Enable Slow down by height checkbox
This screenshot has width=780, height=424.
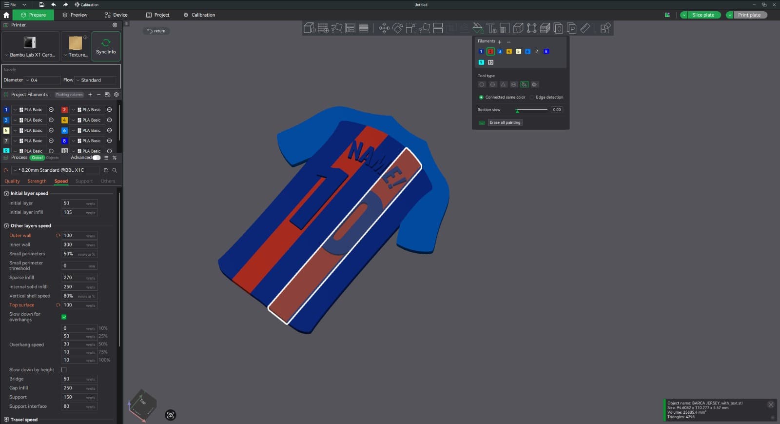(x=64, y=370)
